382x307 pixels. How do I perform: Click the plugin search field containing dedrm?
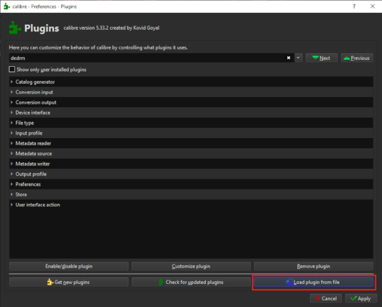click(146, 58)
